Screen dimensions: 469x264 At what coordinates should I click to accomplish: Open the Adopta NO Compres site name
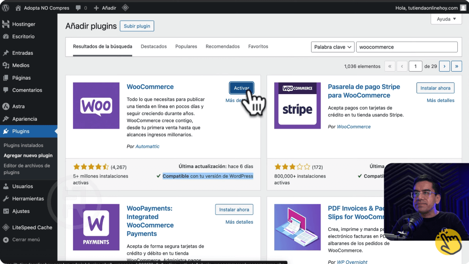pos(47,8)
